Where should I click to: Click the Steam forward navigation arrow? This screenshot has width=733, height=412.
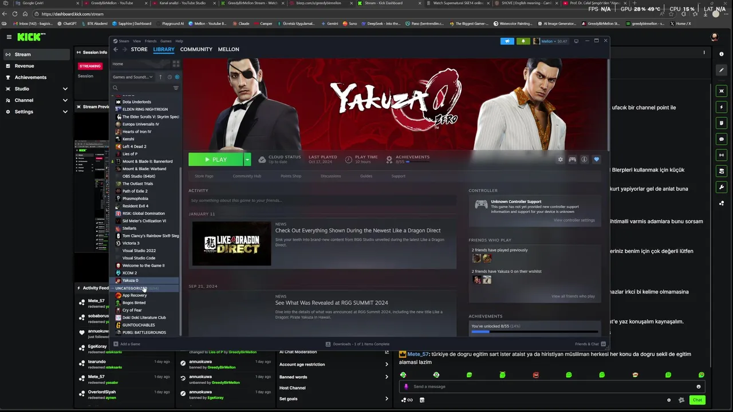(124, 49)
